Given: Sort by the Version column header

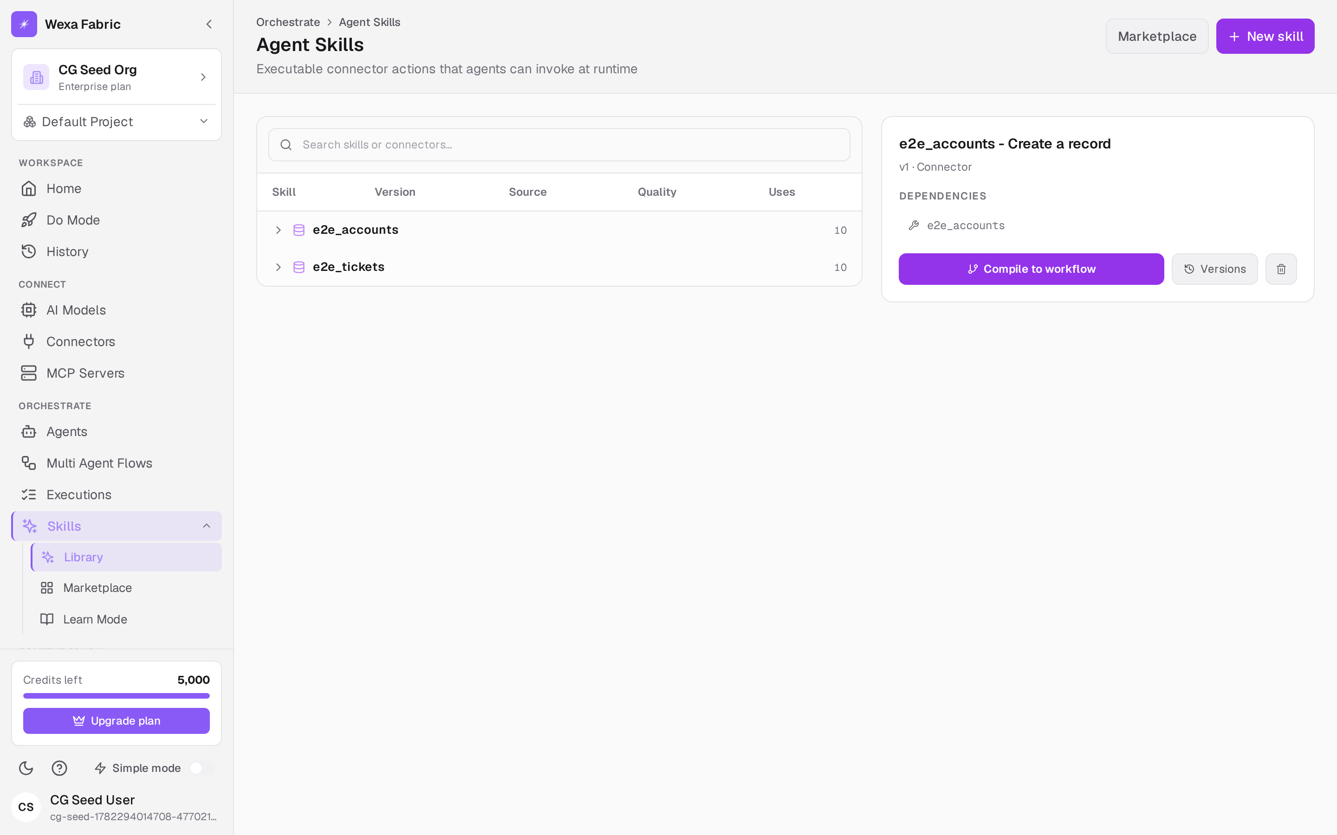Looking at the screenshot, I should point(395,192).
